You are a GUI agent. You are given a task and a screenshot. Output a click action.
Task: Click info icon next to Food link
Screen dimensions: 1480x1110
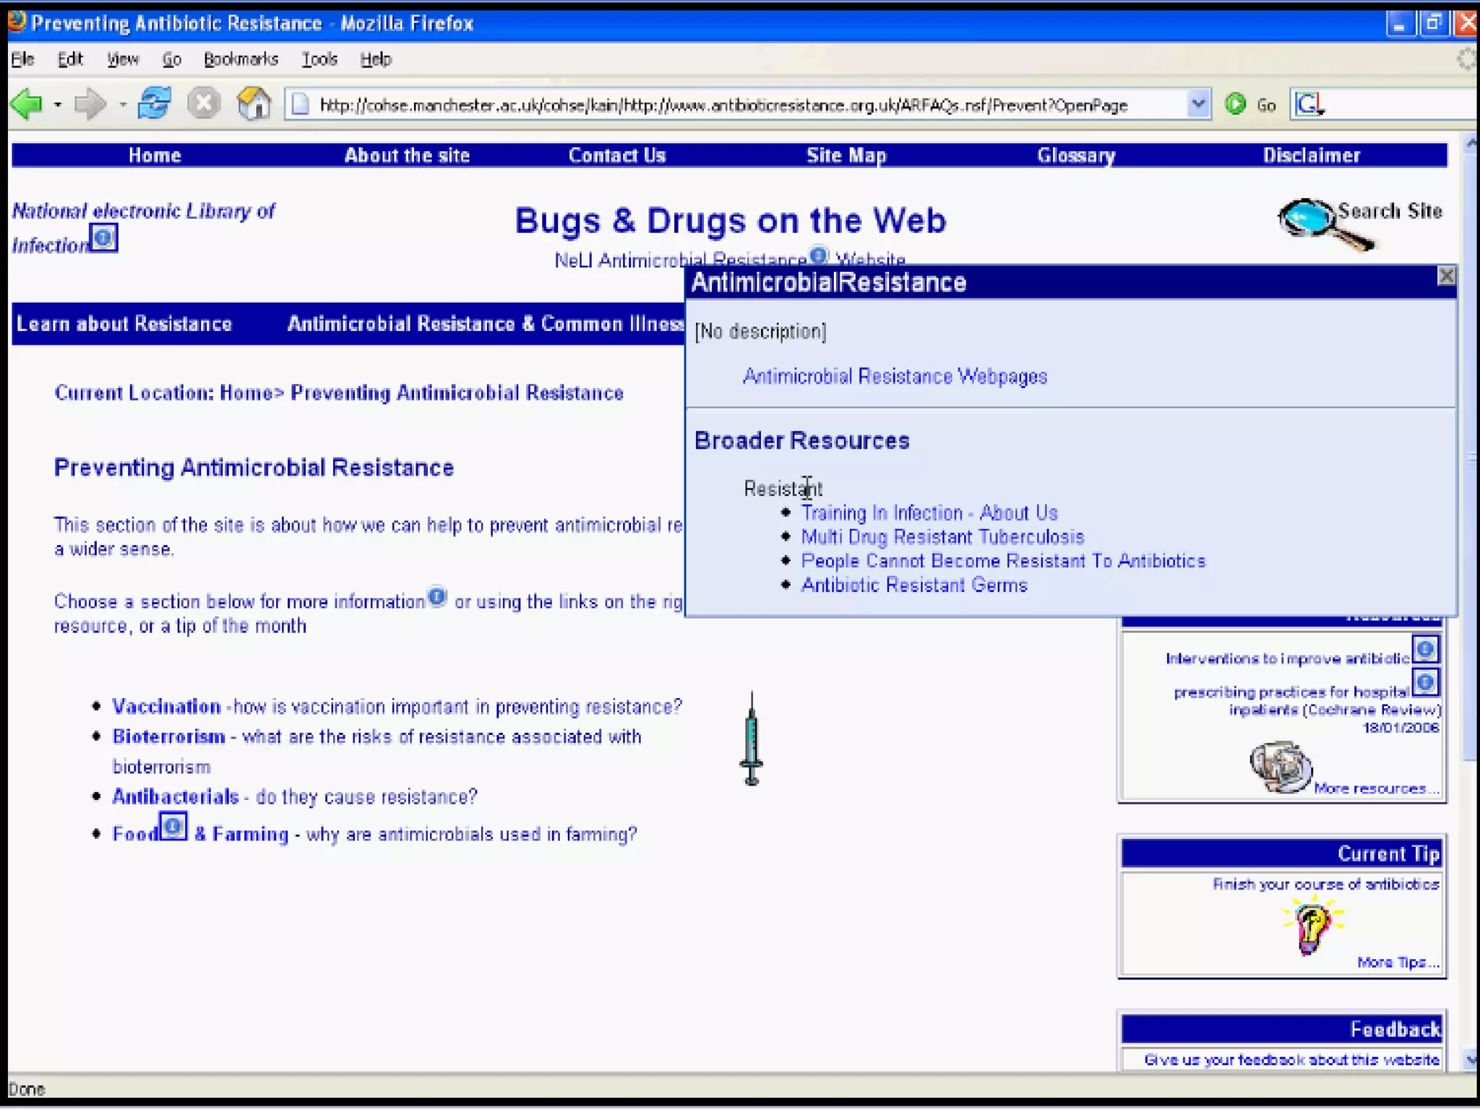pyautogui.click(x=173, y=826)
